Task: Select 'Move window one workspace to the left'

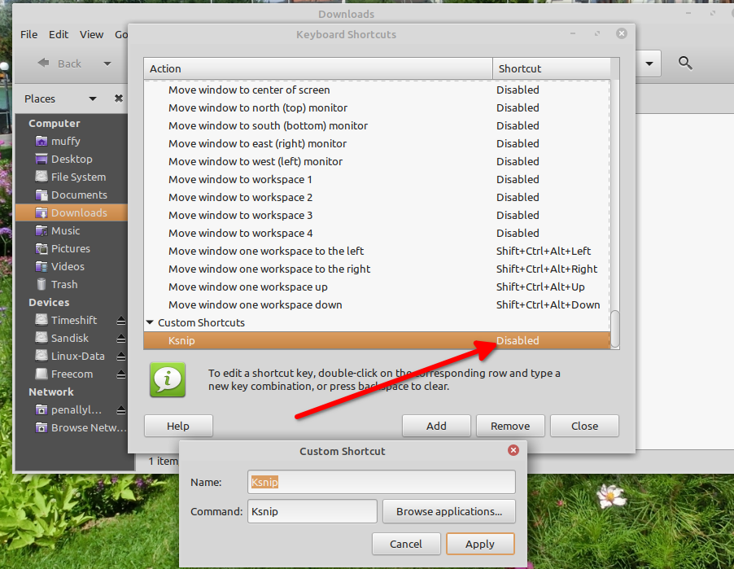Action: [x=377, y=251]
